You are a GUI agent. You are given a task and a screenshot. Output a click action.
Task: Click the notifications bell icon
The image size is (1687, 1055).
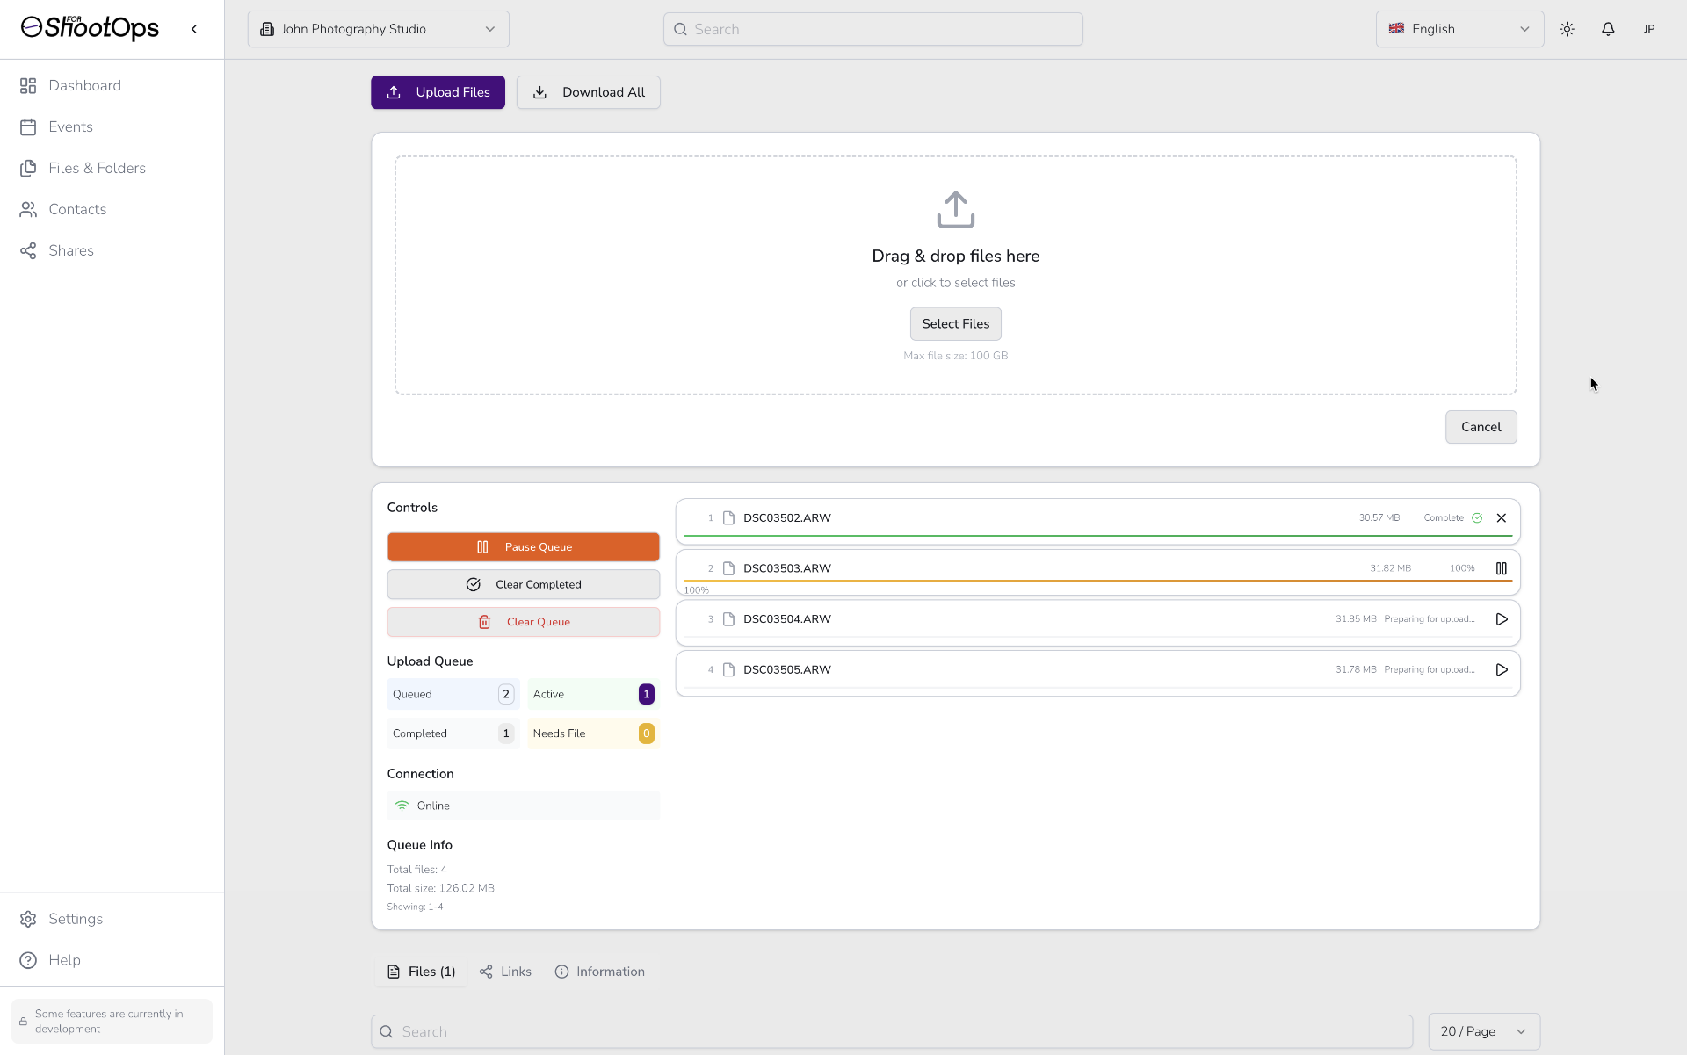[x=1608, y=29]
